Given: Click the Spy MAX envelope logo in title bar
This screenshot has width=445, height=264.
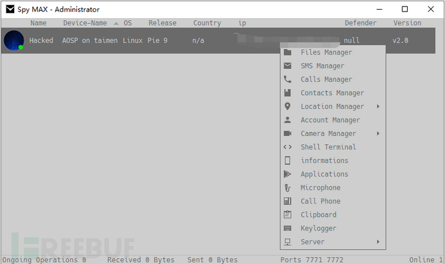Looking at the screenshot, I should click(x=10, y=10).
